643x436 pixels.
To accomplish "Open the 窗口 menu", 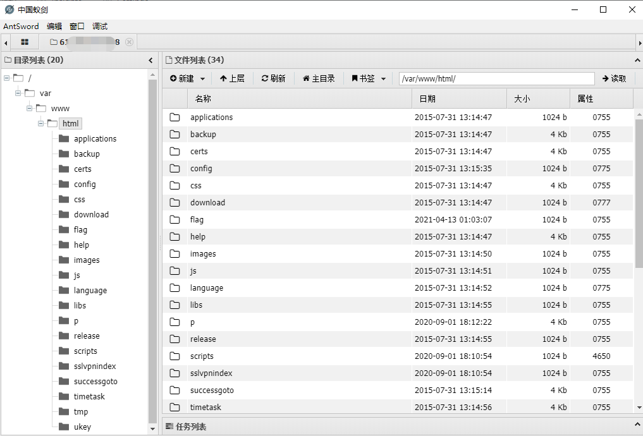I will 77,26.
